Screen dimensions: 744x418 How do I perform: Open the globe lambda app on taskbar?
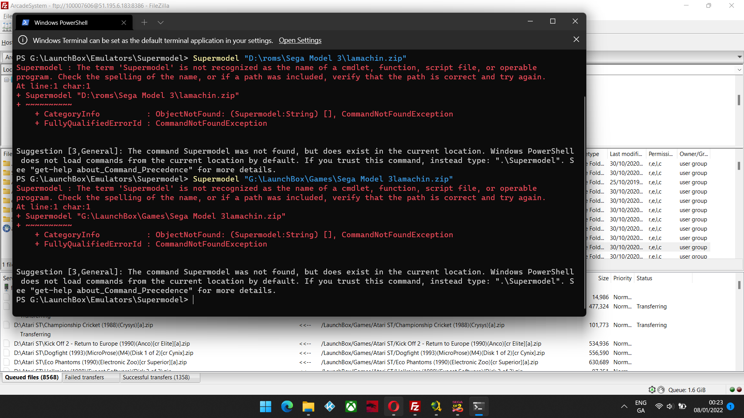pos(436,406)
